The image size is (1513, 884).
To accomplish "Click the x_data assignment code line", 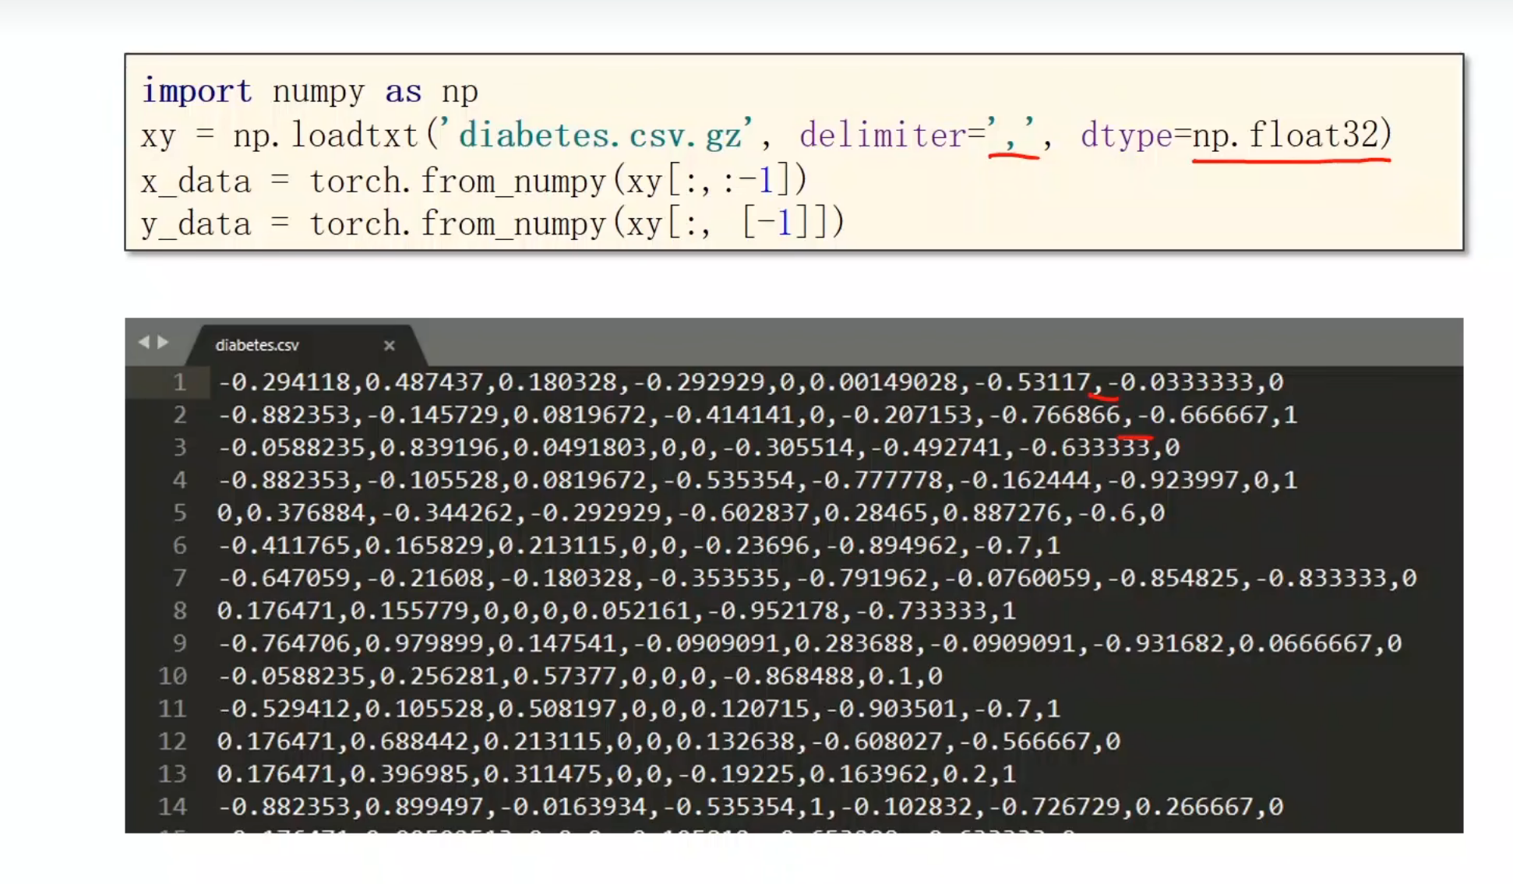I will click(x=473, y=181).
